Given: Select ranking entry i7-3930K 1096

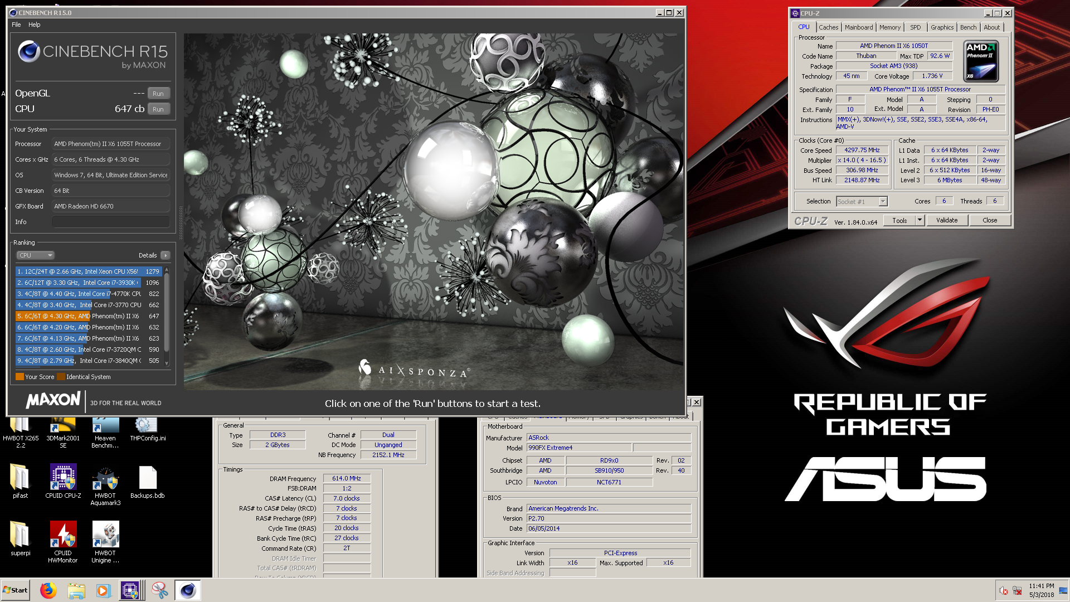Looking at the screenshot, I should 89,283.
